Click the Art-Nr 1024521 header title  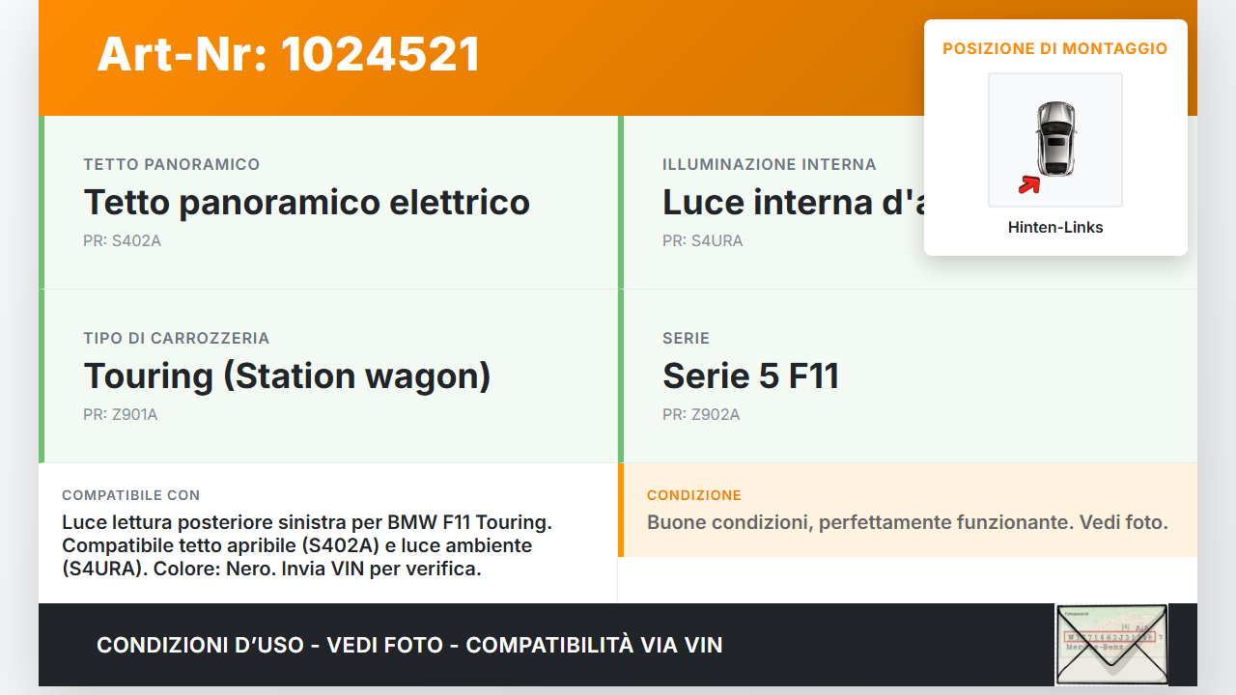tap(289, 54)
